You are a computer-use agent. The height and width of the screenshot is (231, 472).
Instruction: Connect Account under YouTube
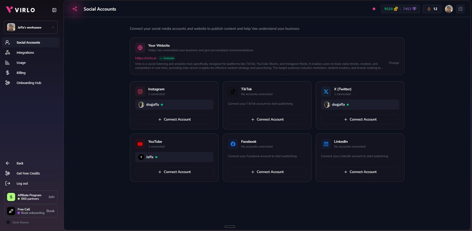point(174,172)
